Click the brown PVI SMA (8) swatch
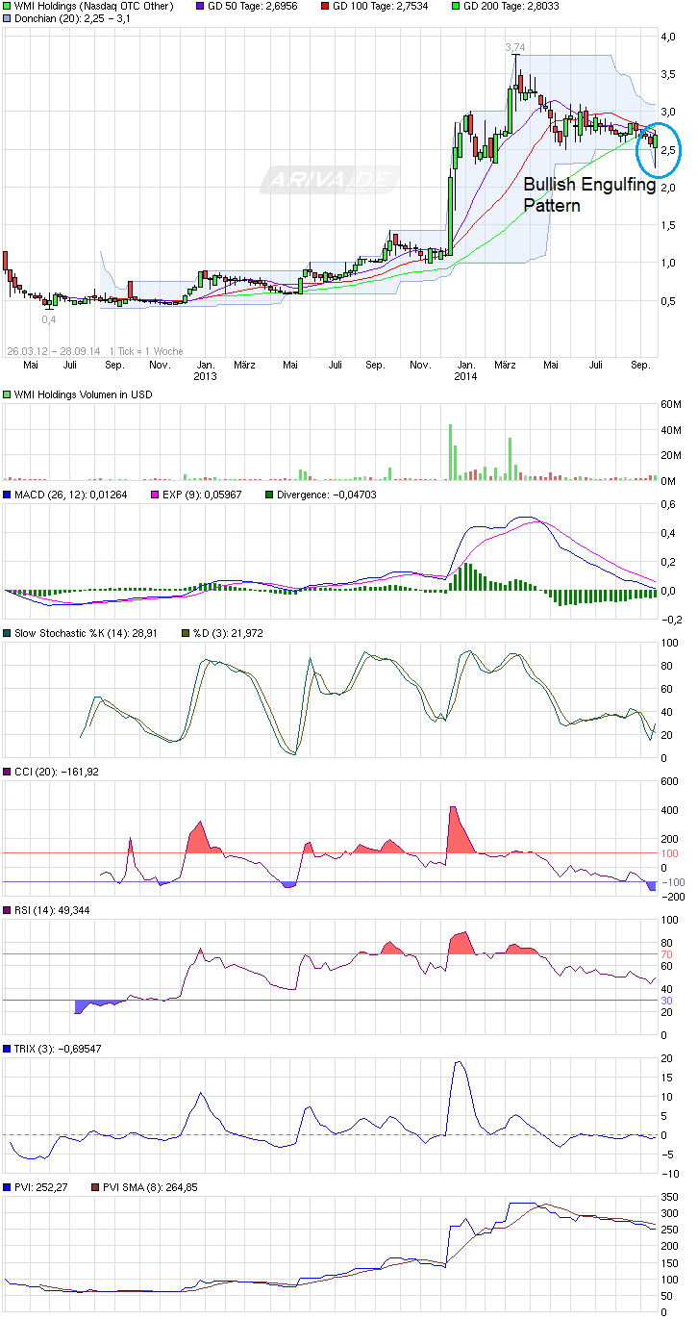Viewport: 698px width, 1320px height. 95,1186
